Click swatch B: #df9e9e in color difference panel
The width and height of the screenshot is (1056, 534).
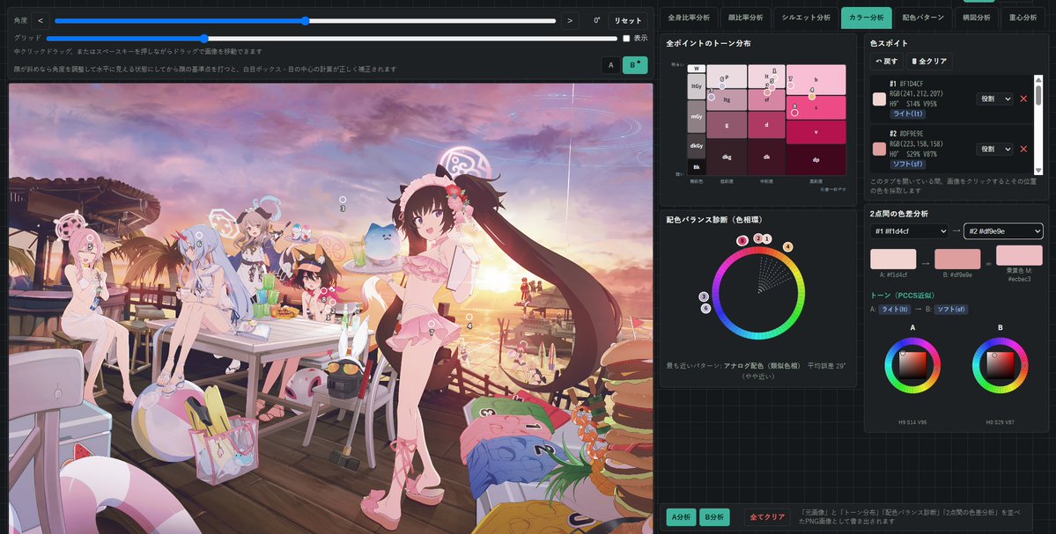[957, 259]
